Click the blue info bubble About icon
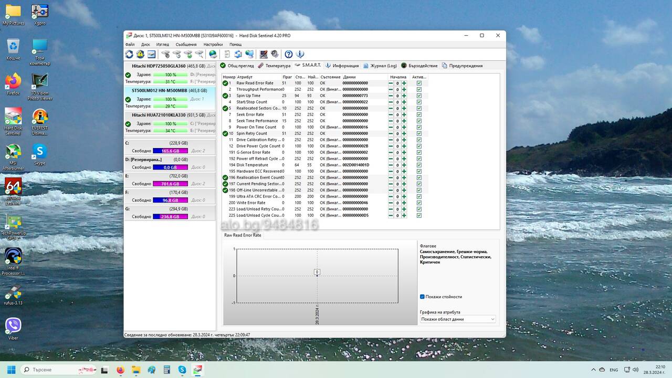The height and width of the screenshot is (378, 672). pyautogui.click(x=300, y=54)
